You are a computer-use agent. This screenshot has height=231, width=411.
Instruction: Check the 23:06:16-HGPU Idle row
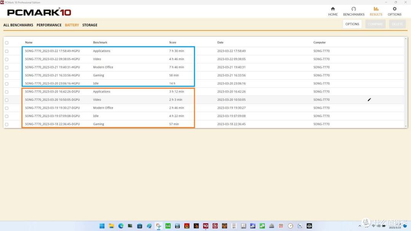pyautogui.click(x=6, y=84)
